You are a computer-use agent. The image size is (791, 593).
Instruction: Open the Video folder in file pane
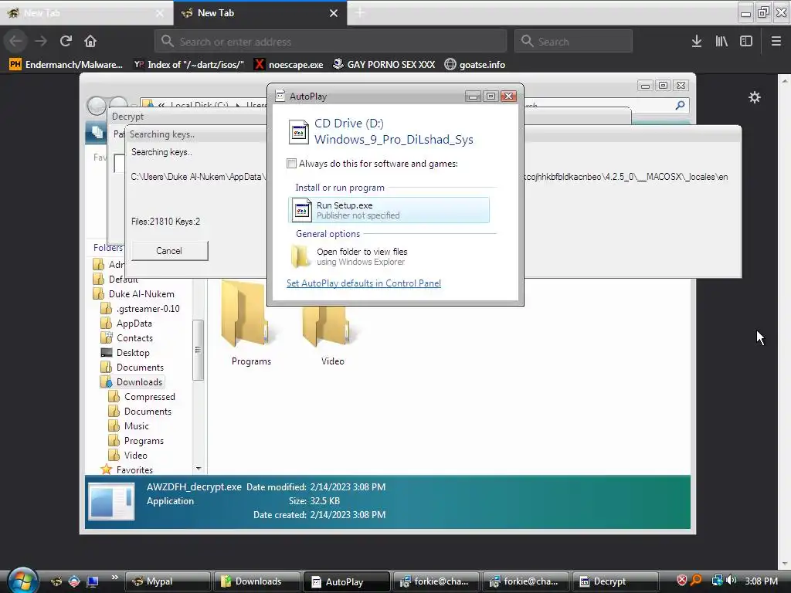click(x=332, y=334)
